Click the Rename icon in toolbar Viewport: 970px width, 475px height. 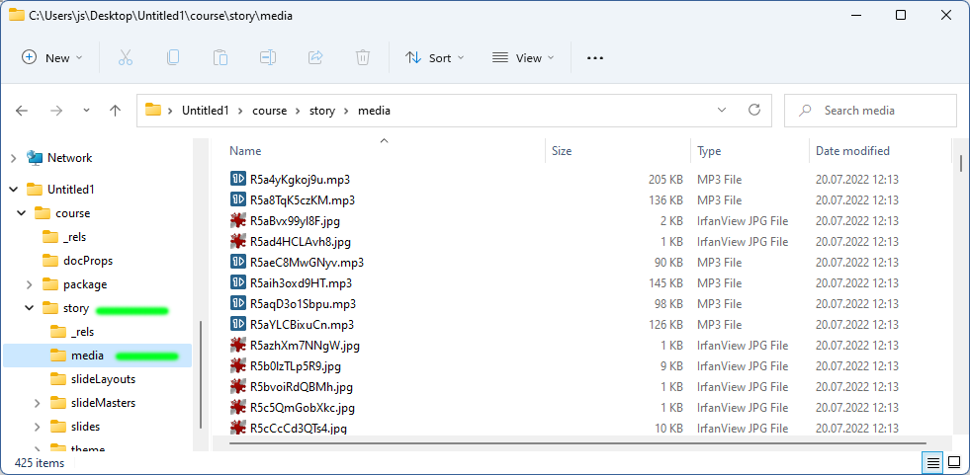click(x=268, y=58)
